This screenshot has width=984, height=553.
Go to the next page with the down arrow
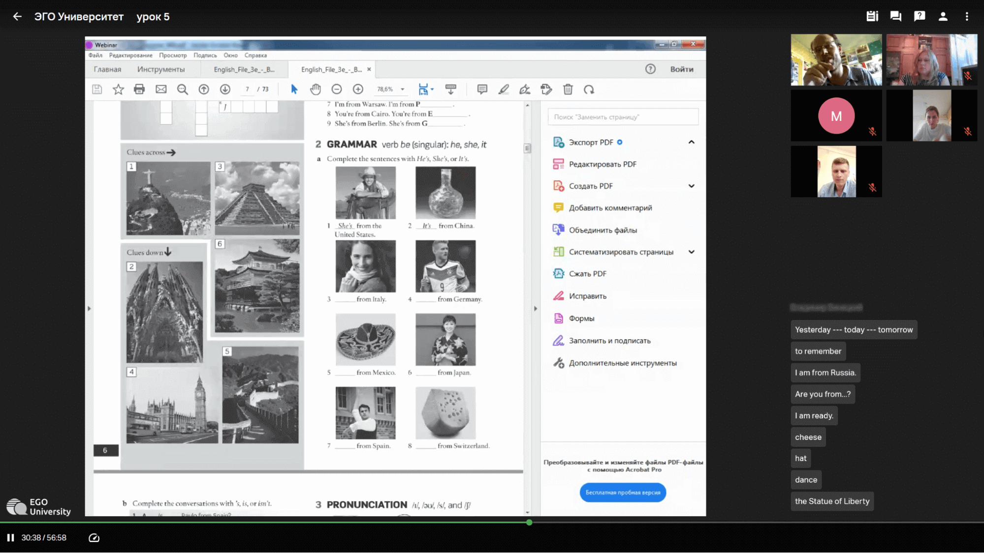click(x=225, y=89)
